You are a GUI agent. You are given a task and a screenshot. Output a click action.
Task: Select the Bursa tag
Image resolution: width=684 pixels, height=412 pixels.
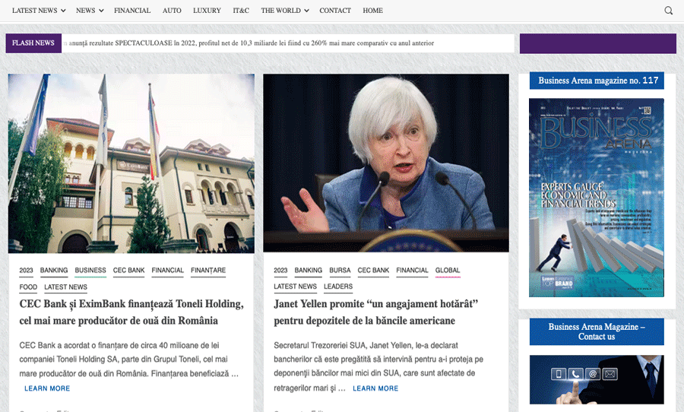[340, 271]
